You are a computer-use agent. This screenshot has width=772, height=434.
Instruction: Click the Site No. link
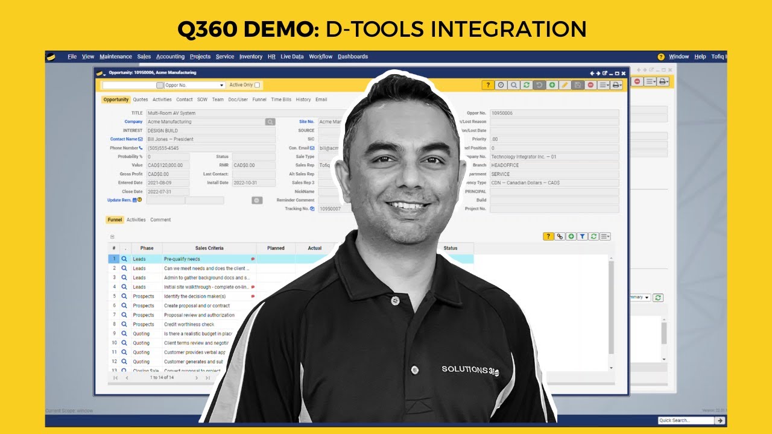click(306, 122)
